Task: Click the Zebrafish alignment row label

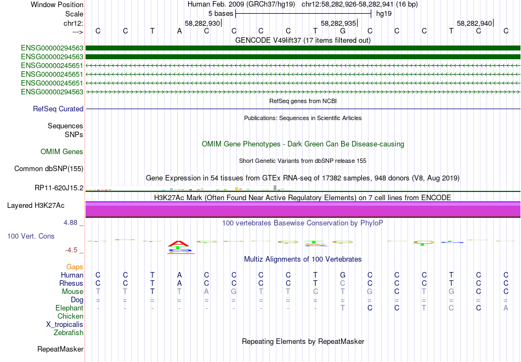Action: [69, 332]
